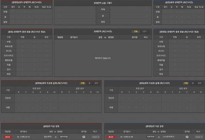The height and width of the screenshot is (140, 205).
Task: Click home team name in right schedule row
Action: (x=150, y=137)
